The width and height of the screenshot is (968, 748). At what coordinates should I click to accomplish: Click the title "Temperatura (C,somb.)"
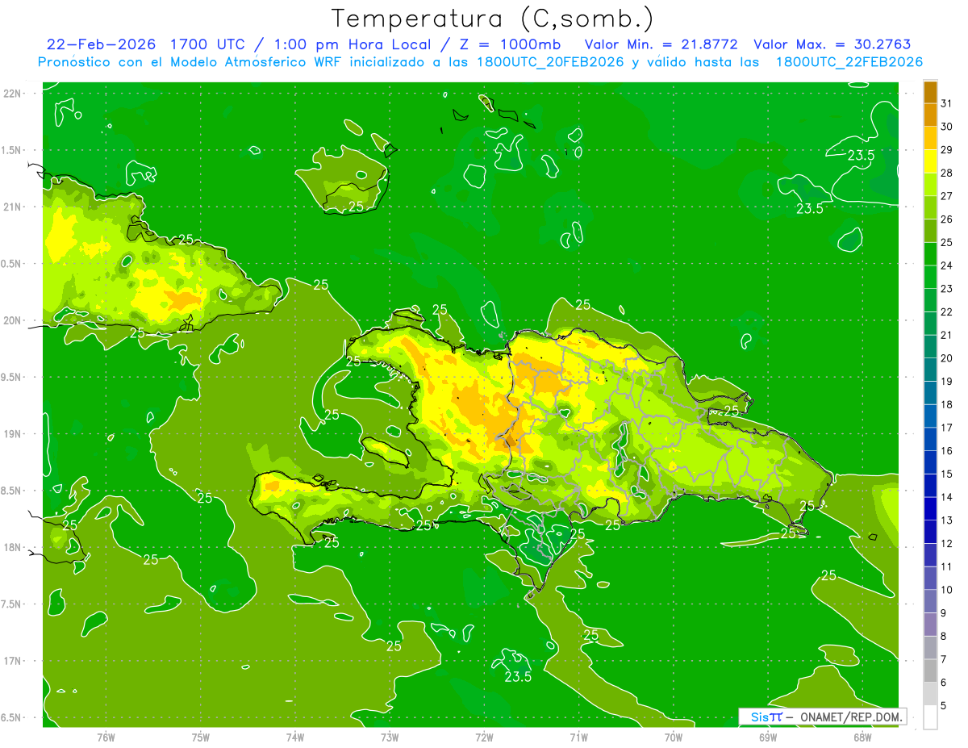pyautogui.click(x=493, y=18)
